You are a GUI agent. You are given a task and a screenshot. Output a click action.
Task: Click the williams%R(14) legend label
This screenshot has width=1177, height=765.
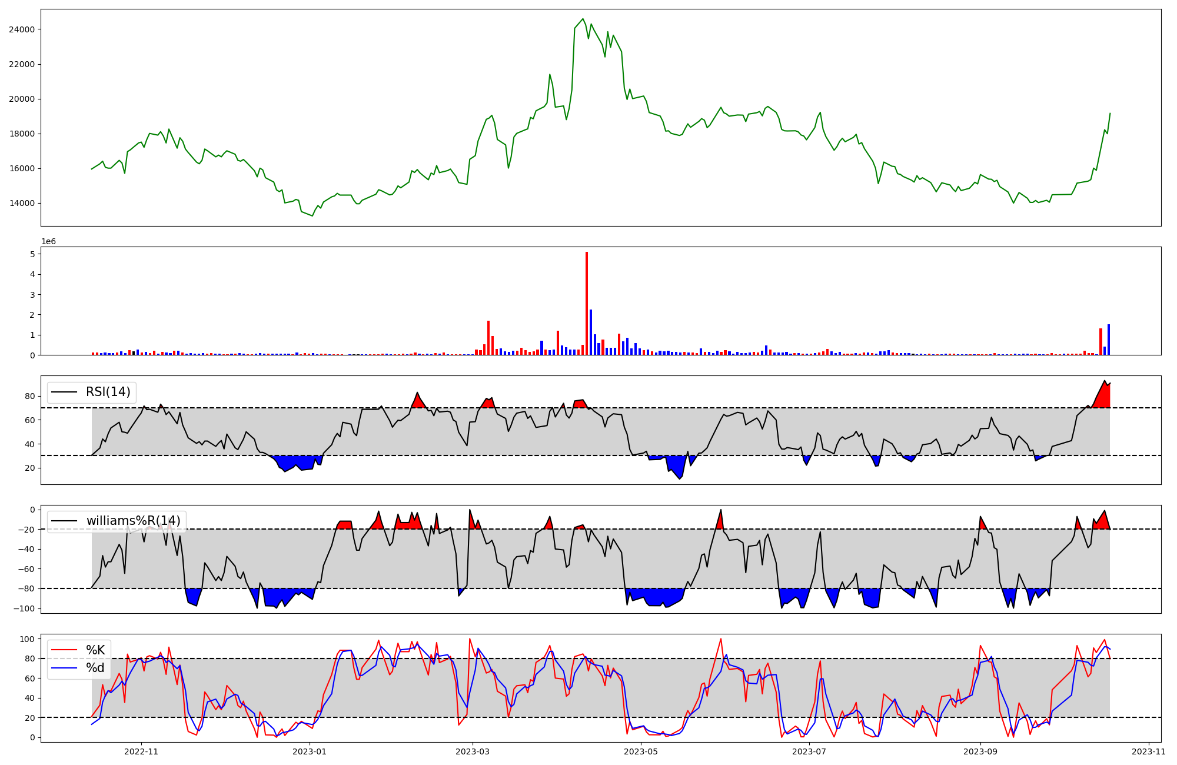[133, 521]
